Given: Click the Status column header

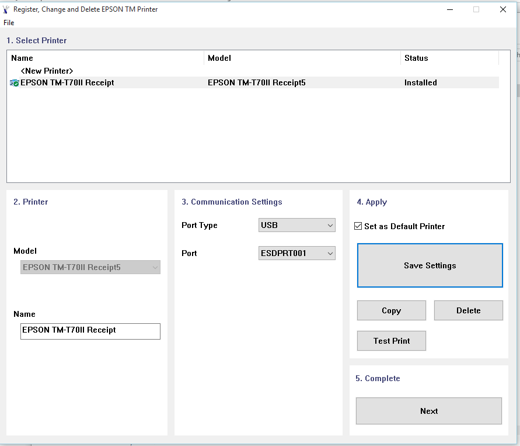Looking at the screenshot, I should (450, 58).
